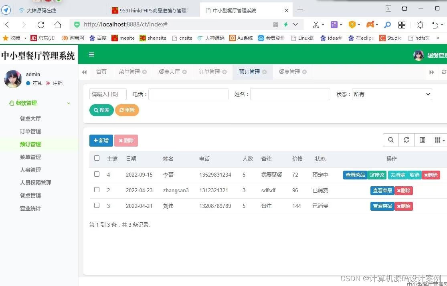Click the scissors screenshot icon in browser toolbar
Screen dimensions: 447x286
pyautogui.click(x=316, y=25)
